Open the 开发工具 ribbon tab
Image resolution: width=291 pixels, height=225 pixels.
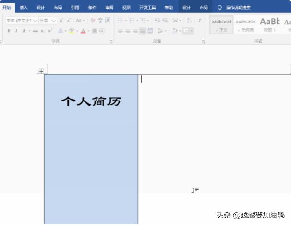point(147,8)
